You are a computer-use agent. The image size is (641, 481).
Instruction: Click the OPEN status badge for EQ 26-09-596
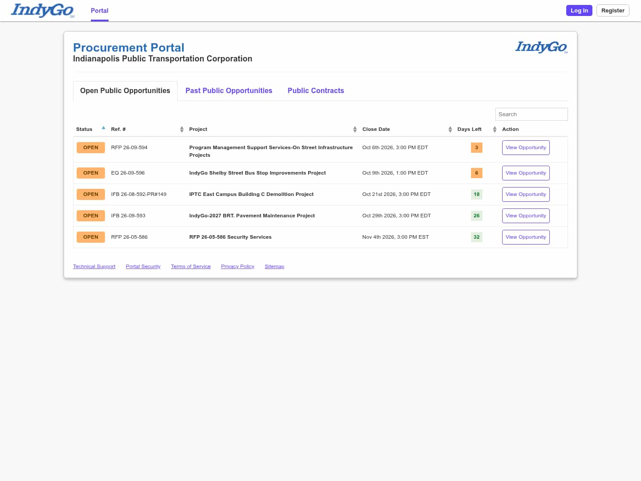point(91,173)
